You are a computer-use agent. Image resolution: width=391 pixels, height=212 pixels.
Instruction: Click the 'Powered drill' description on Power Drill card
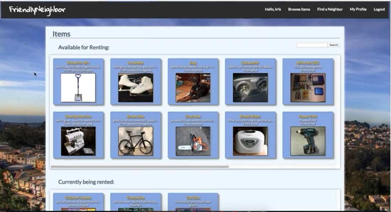point(308,121)
